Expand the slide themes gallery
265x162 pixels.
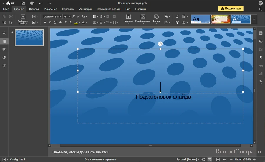coord(254,19)
